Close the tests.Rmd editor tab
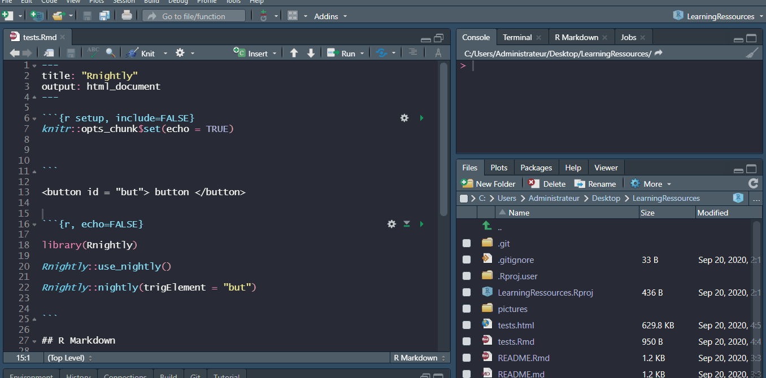 63,37
